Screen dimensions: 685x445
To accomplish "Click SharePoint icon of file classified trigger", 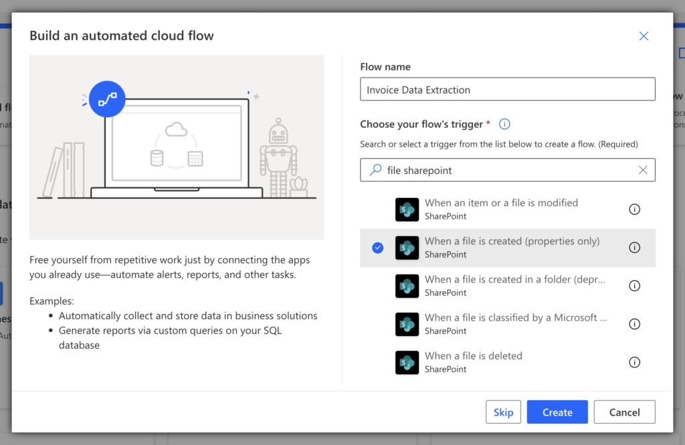I will pos(407,325).
